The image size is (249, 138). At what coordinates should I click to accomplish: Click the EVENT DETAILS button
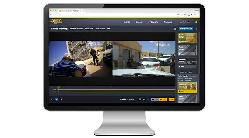(186, 29)
